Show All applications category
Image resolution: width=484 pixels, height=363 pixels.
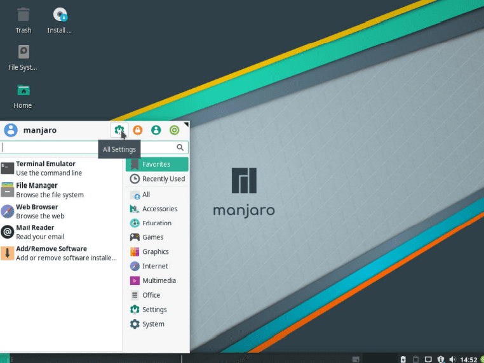point(157,195)
